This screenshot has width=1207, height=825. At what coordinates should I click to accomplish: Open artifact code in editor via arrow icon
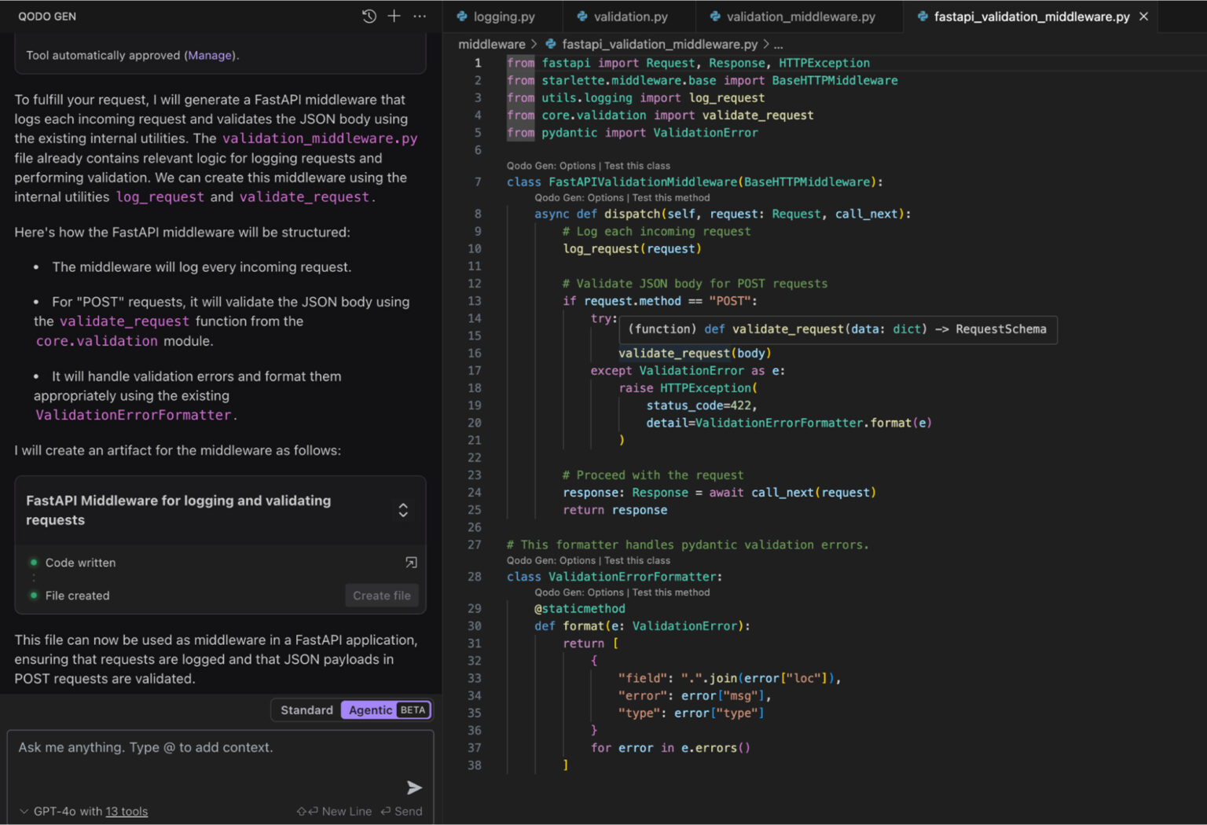pyautogui.click(x=411, y=562)
